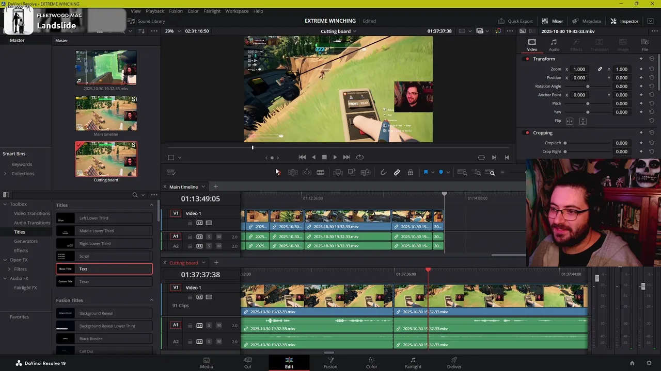This screenshot has width=661, height=371.
Task: Collapse the Fusion Titles category
Action: 151,300
